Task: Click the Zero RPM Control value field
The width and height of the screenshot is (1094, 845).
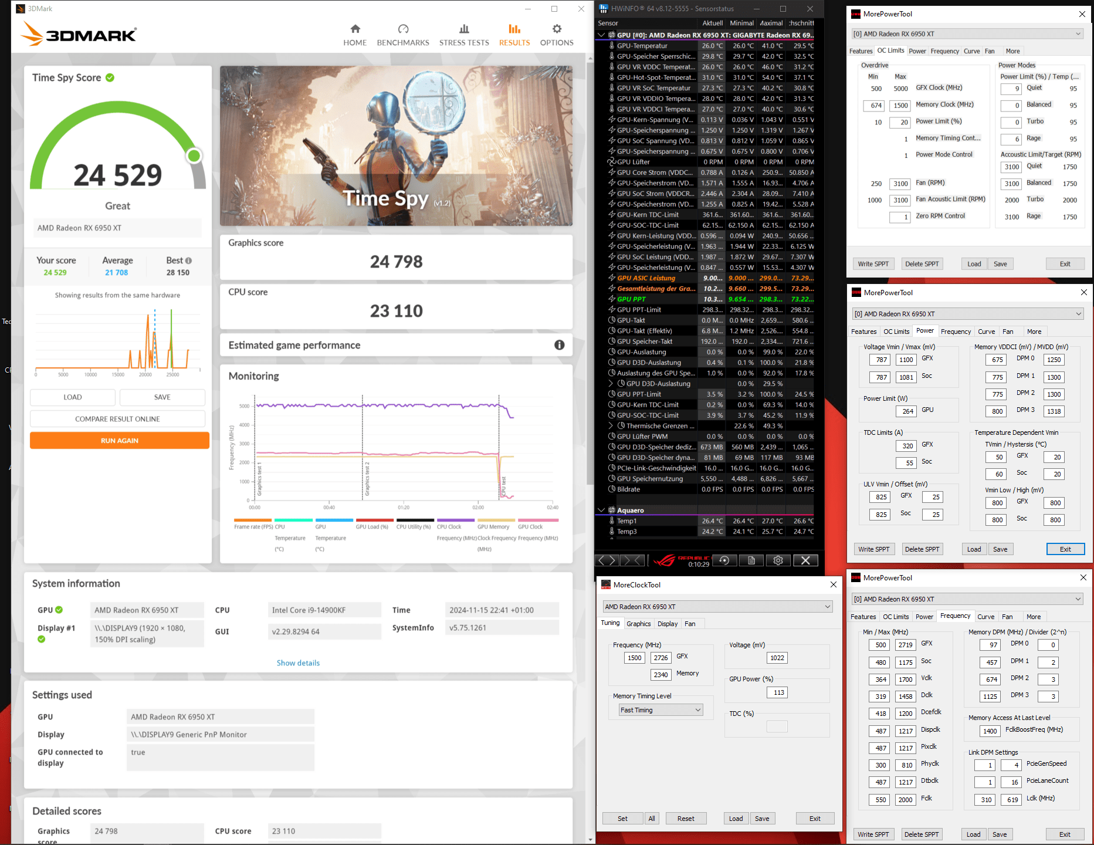Action: [x=900, y=217]
